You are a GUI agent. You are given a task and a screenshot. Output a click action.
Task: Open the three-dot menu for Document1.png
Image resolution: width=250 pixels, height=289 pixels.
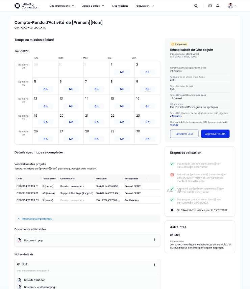tap(154, 240)
